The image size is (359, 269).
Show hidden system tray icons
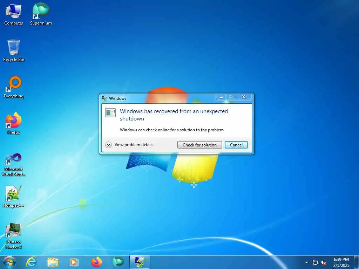pos(306,262)
